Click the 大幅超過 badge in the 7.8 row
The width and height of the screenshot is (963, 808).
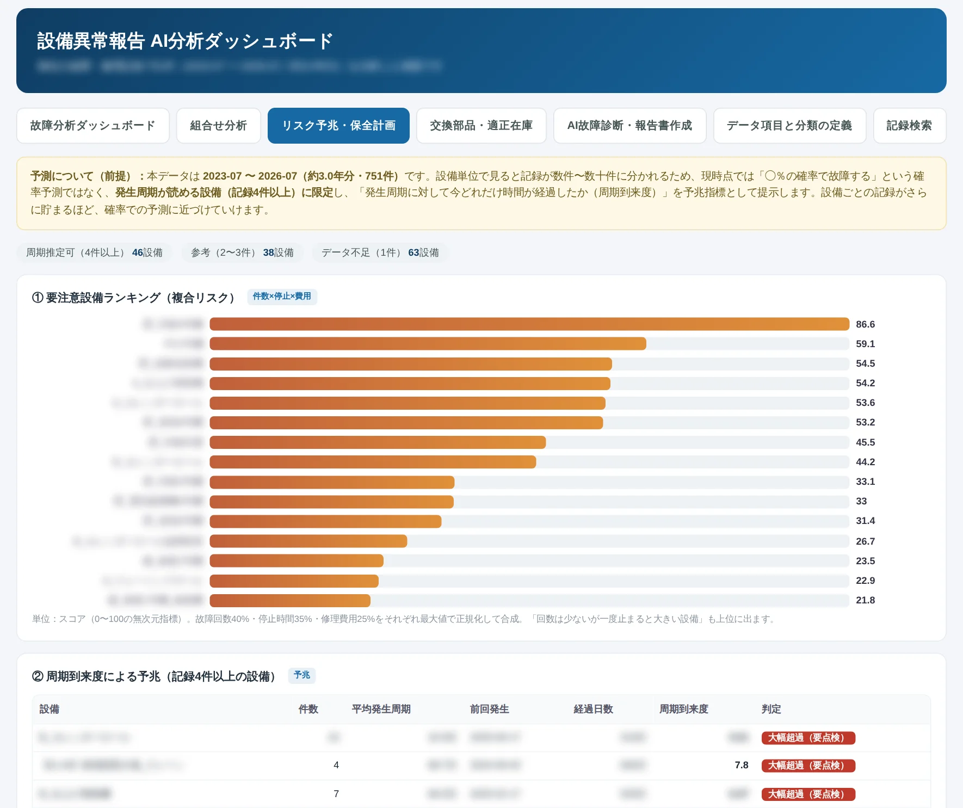pos(808,766)
